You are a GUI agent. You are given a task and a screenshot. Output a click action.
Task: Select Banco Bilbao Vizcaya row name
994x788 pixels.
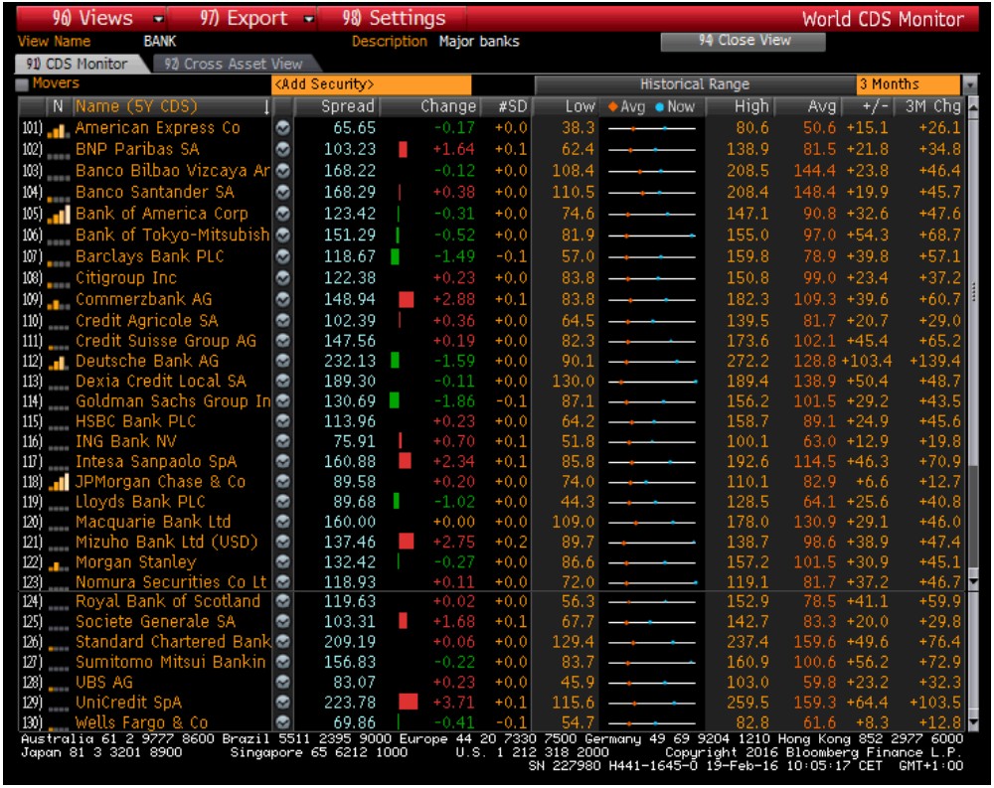(172, 171)
